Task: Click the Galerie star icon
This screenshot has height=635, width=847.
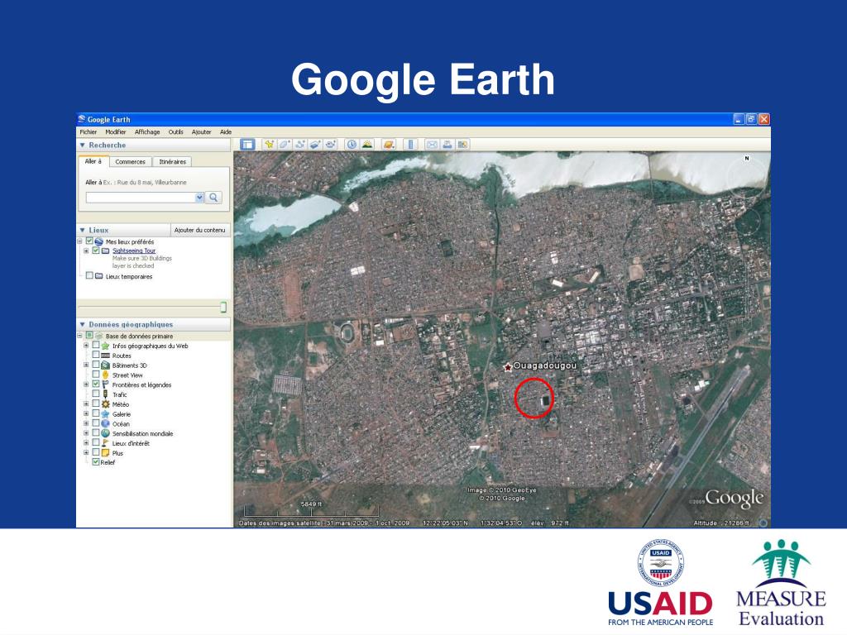Action: point(105,413)
